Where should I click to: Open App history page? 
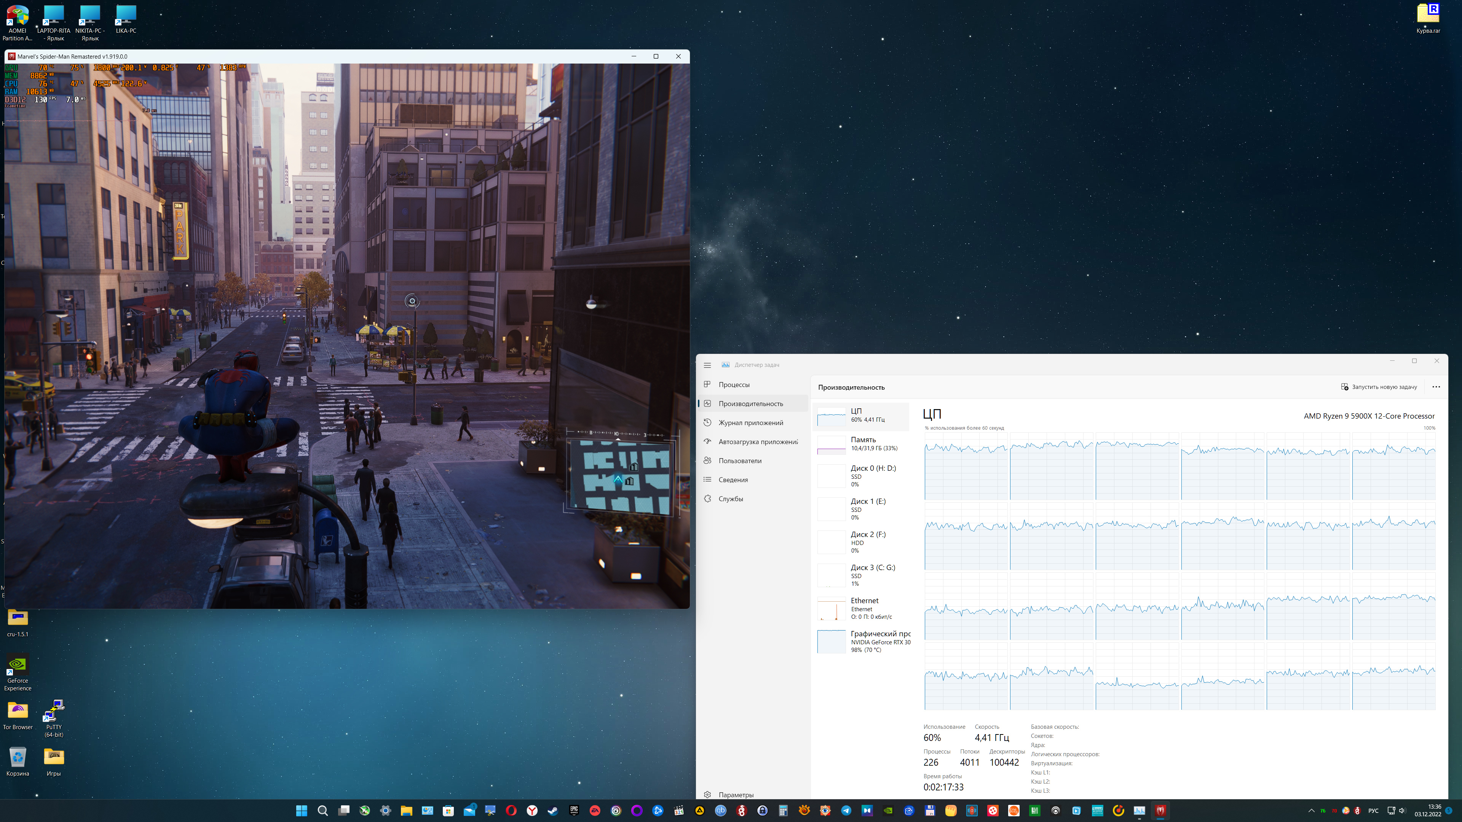[x=750, y=423]
